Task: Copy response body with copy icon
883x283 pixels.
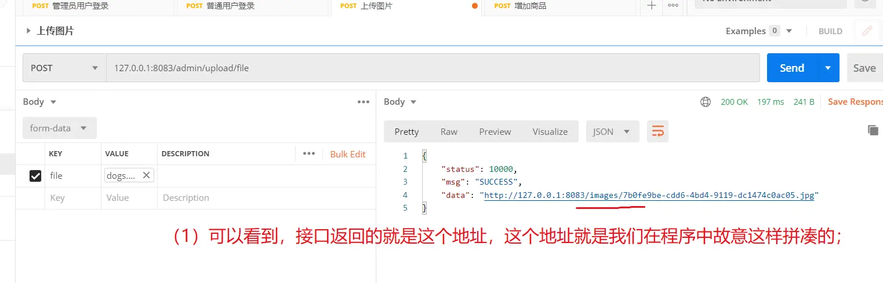Action: point(873,130)
